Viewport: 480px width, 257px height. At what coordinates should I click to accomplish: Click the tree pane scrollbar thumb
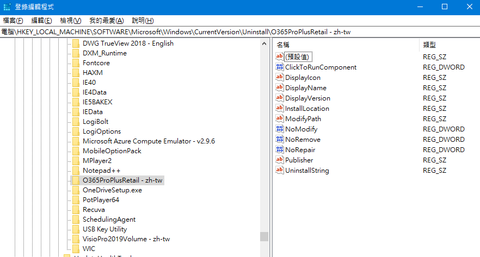pyautogui.click(x=264, y=236)
